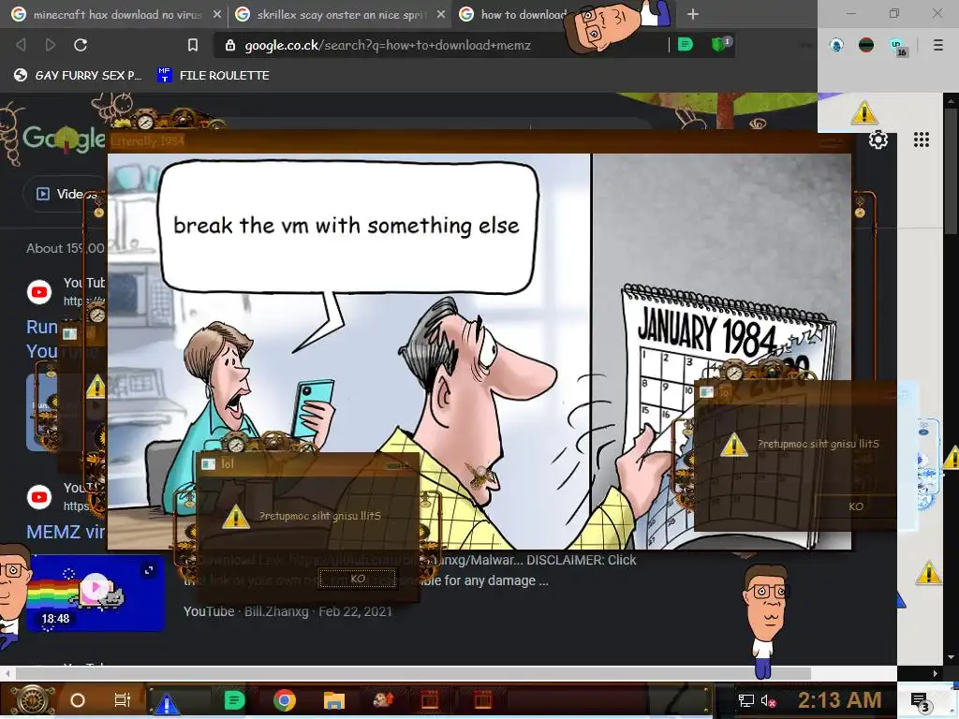The width and height of the screenshot is (959, 719).
Task: Open Task View on the taskbar
Action: point(123,700)
